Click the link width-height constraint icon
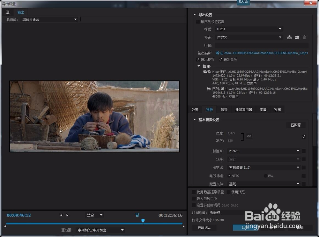Viewport: 319px width, 237px height. point(249,136)
